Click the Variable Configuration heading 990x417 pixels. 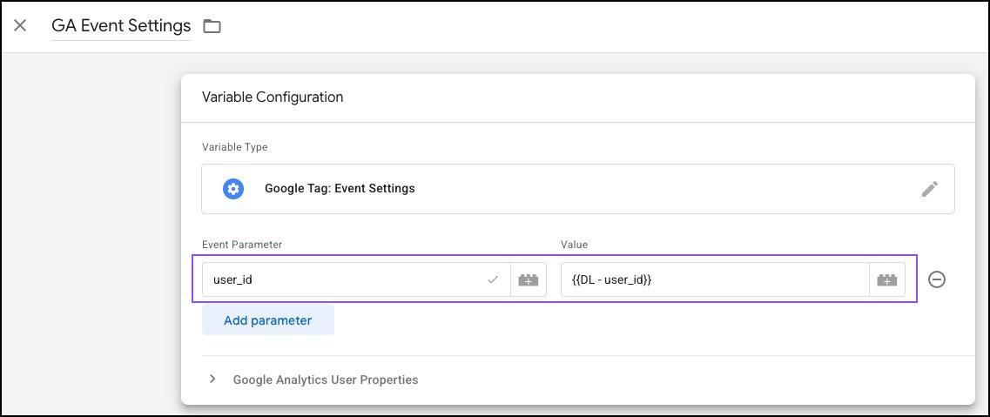click(x=273, y=98)
